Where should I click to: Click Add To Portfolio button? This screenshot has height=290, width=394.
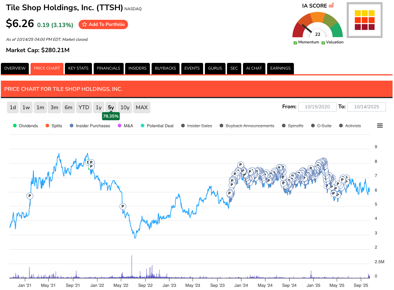103,24
